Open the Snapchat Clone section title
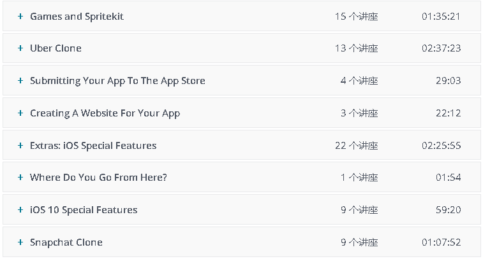 click(x=66, y=242)
